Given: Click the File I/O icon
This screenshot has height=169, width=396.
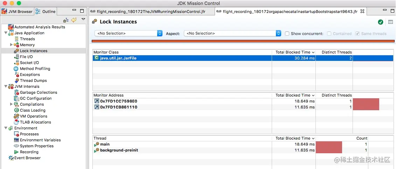Looking at the screenshot, I should tap(16, 57).
